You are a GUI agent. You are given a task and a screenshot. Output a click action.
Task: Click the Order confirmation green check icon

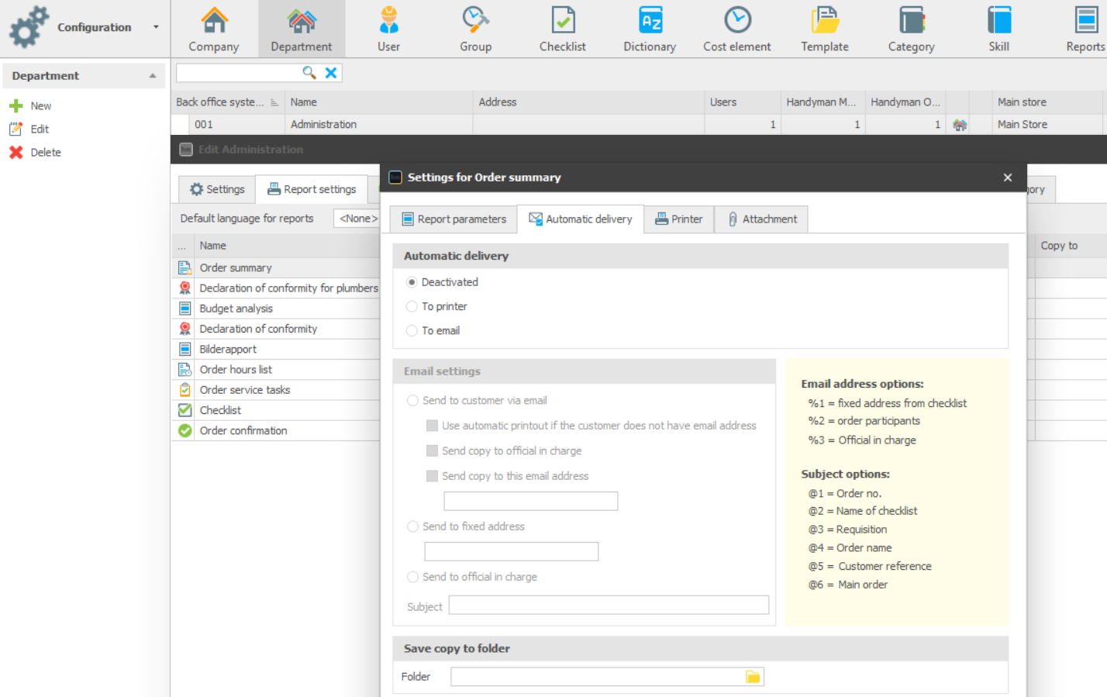(x=184, y=430)
